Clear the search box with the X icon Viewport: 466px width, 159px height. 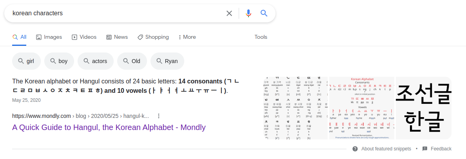click(229, 13)
